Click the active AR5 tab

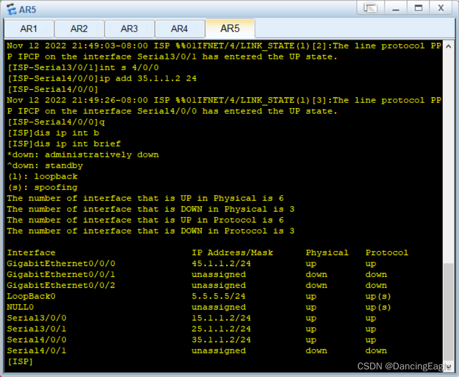coord(230,28)
